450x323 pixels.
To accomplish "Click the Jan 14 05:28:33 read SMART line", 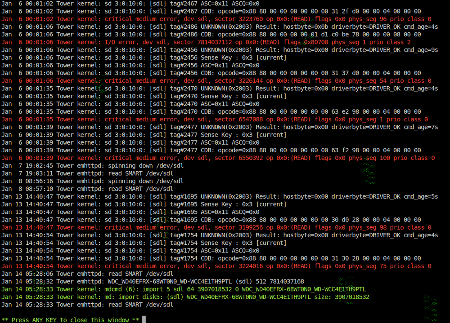I will coord(87,305).
